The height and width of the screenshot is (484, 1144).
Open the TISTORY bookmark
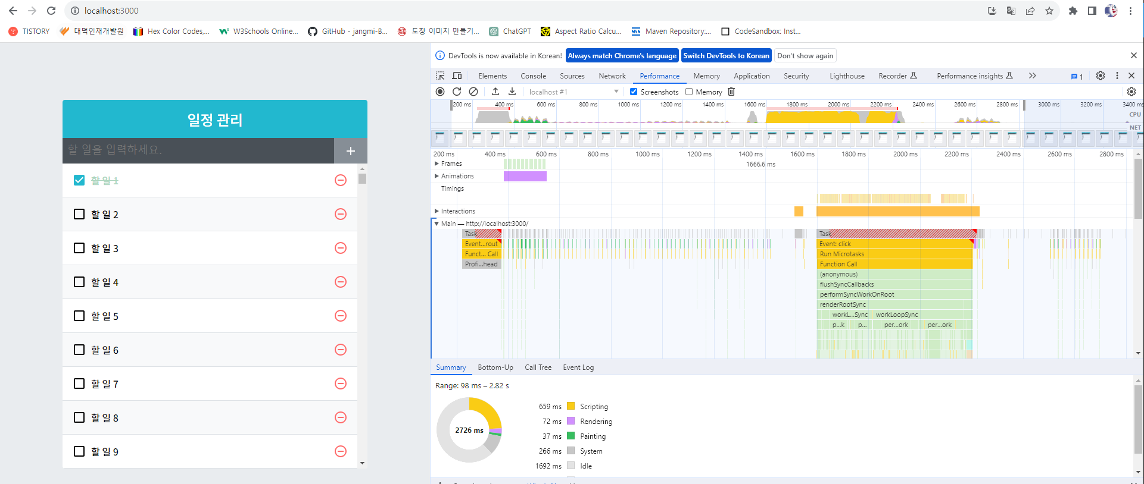(29, 32)
